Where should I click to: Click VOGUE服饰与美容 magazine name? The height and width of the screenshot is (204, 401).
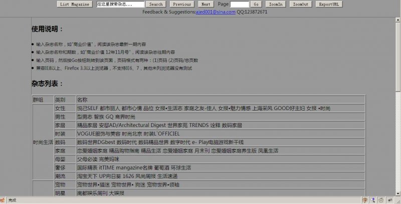click(99, 133)
